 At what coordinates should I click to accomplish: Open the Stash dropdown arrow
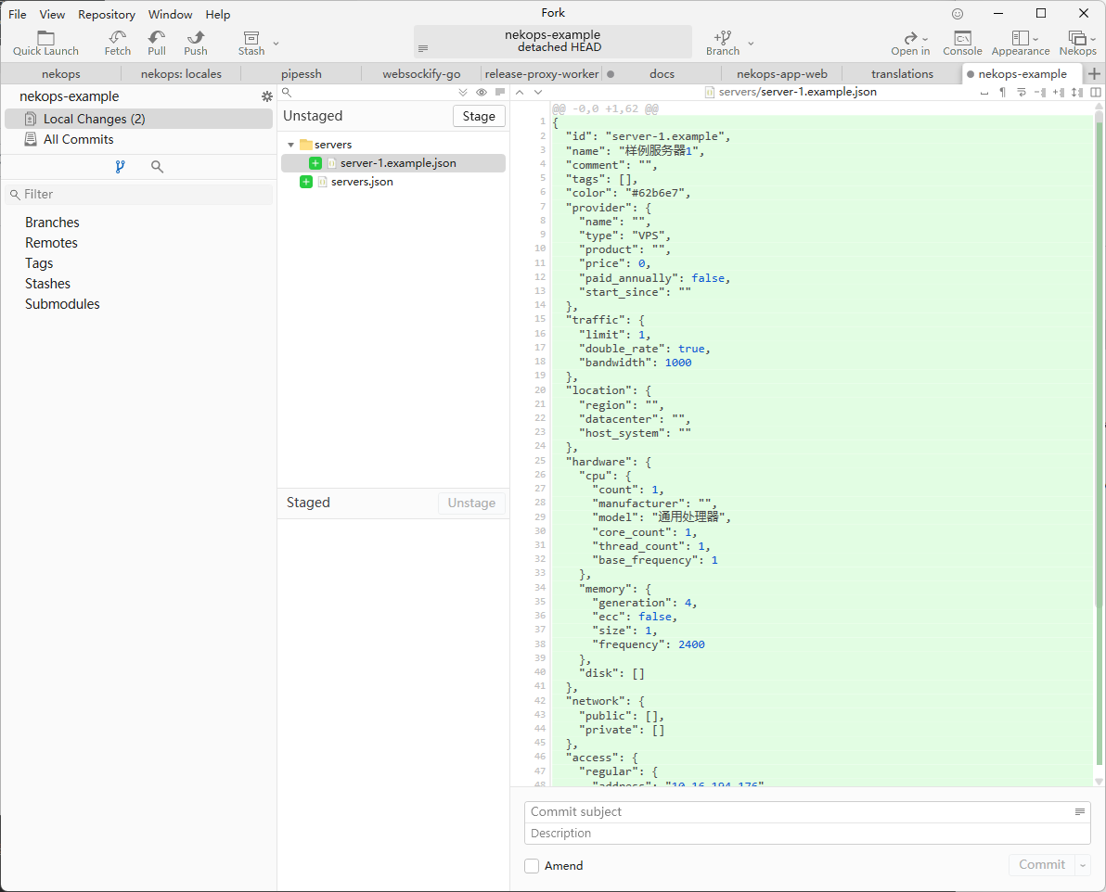coord(276,44)
